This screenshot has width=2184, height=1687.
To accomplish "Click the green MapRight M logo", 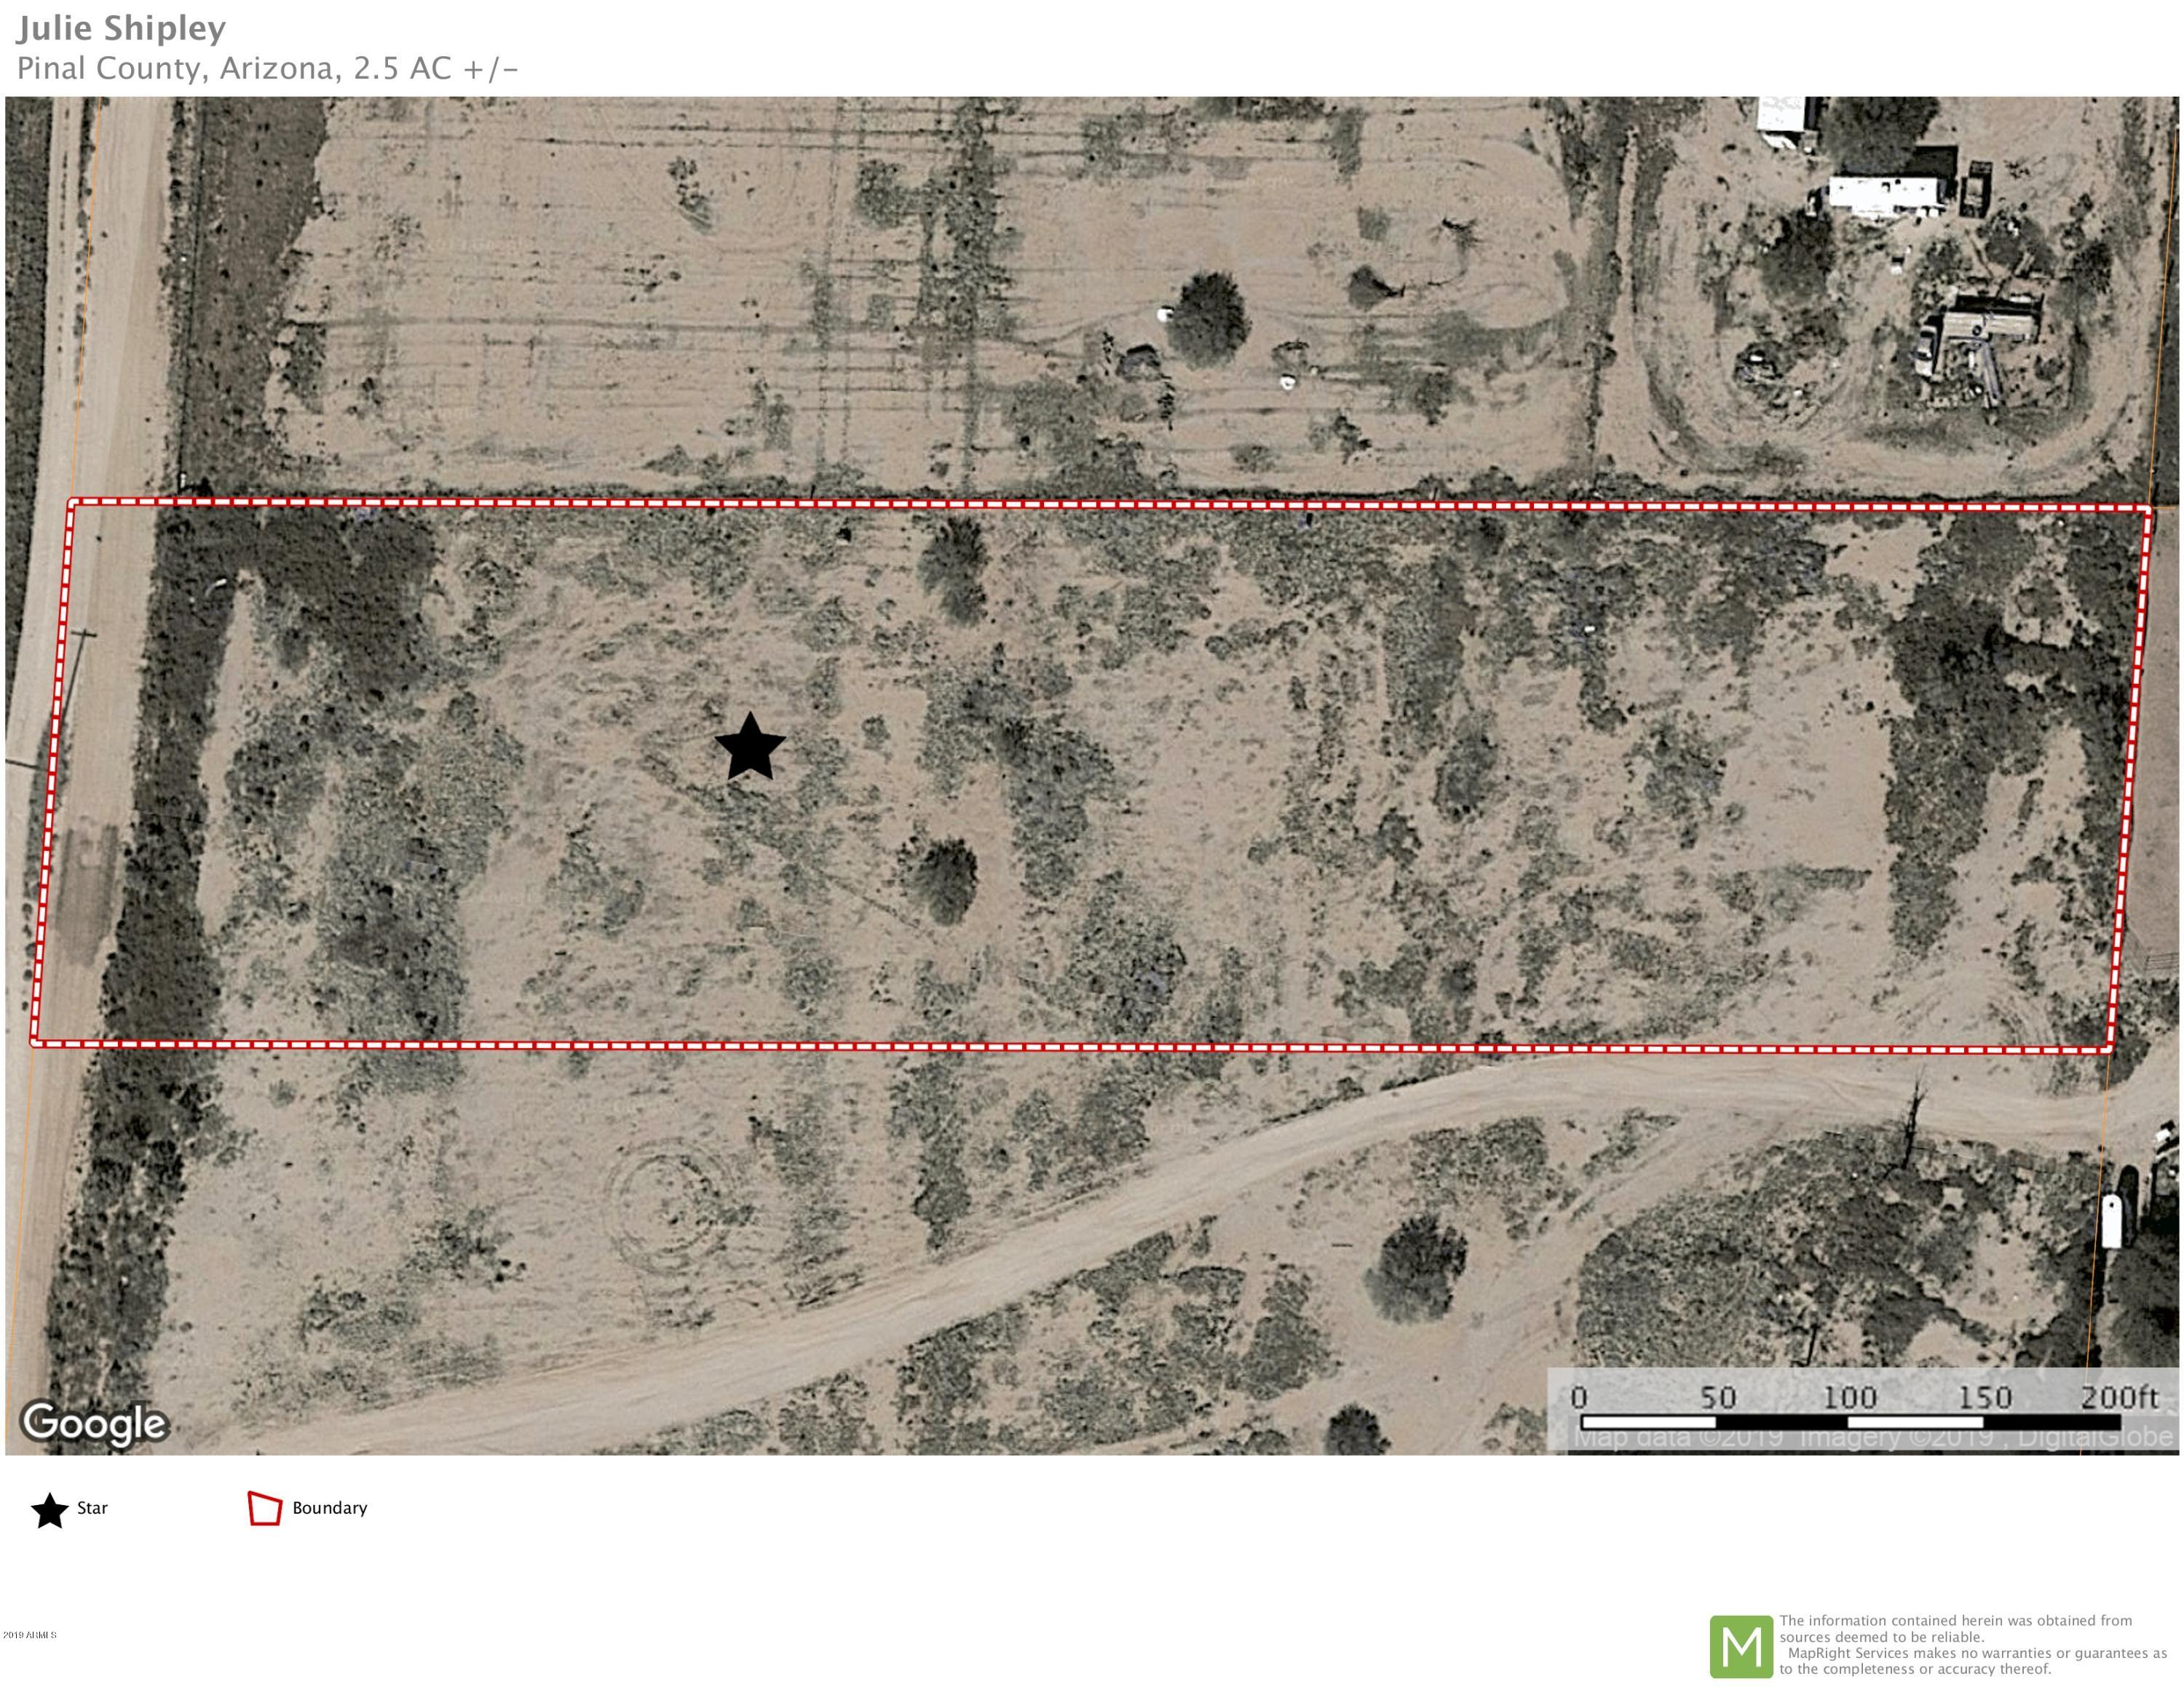I will click(x=1741, y=1646).
